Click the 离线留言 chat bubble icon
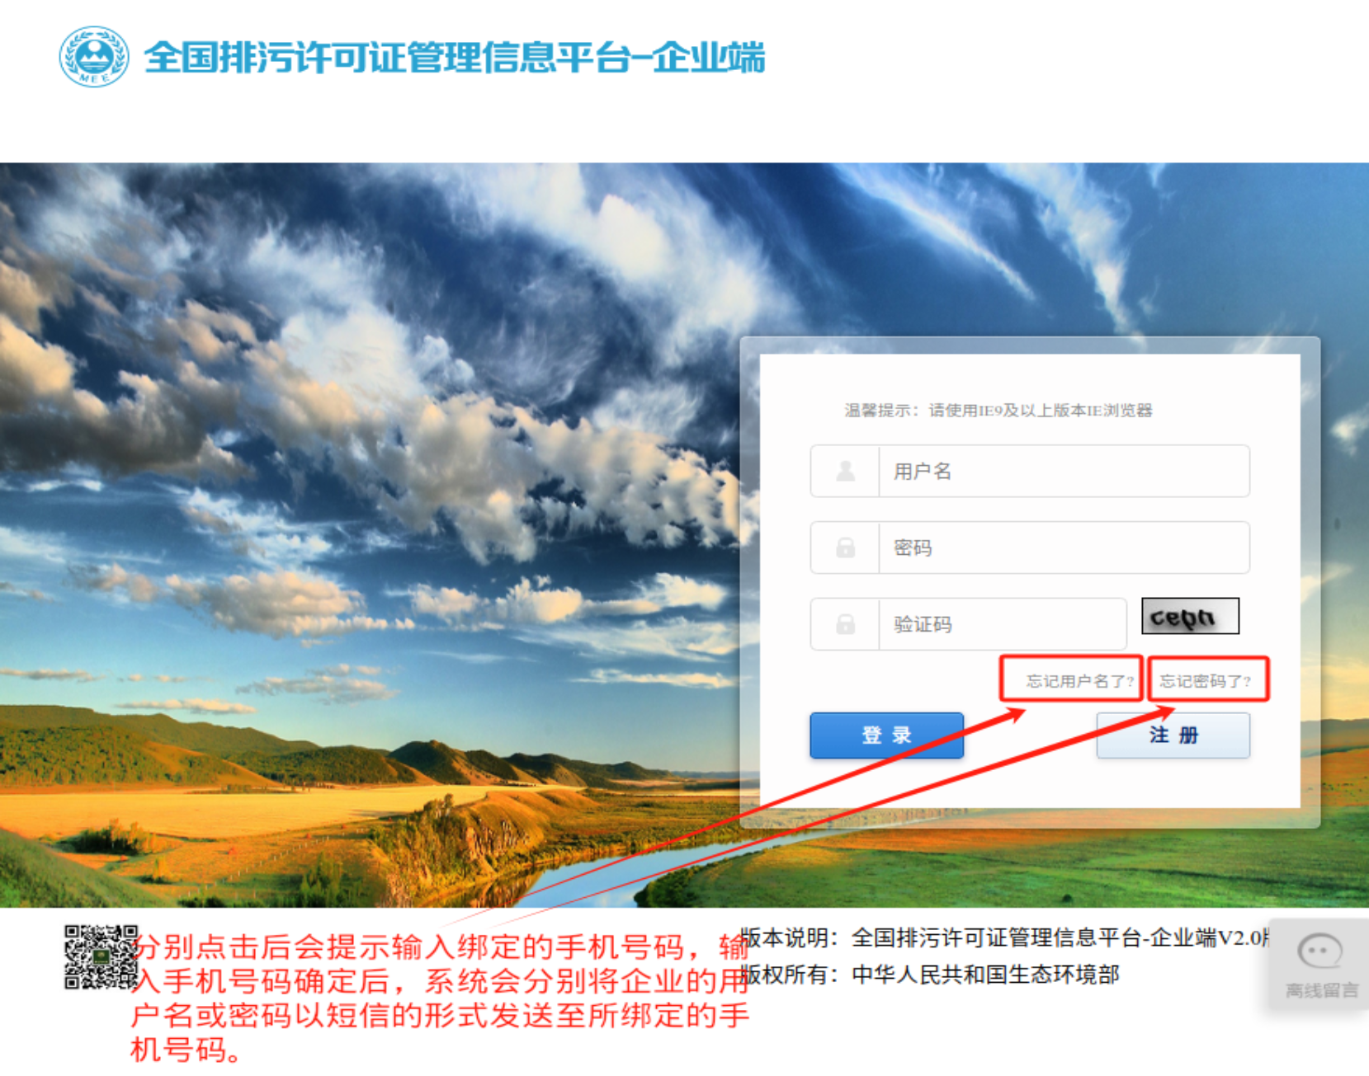The height and width of the screenshot is (1076, 1369). (x=1319, y=951)
